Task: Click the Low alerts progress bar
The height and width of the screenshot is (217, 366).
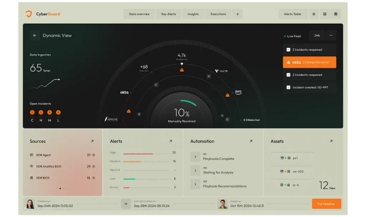Action: coord(146,179)
